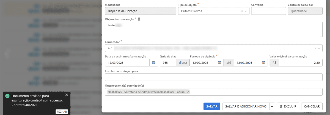330x115 pixels.
Task: Expand the Tipo de objeto dropdown arrow
Action: click(246, 11)
